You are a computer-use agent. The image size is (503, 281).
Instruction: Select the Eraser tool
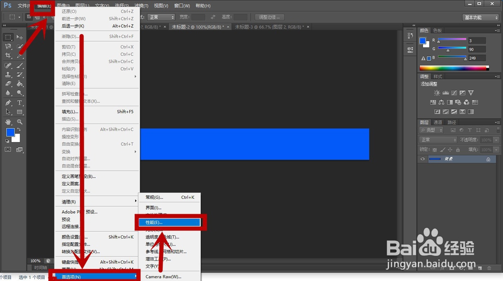pos(9,84)
